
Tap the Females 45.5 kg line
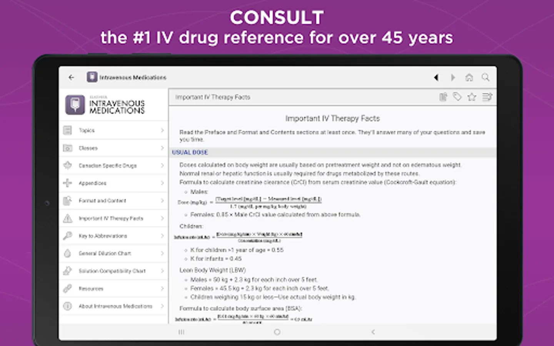point(260,288)
